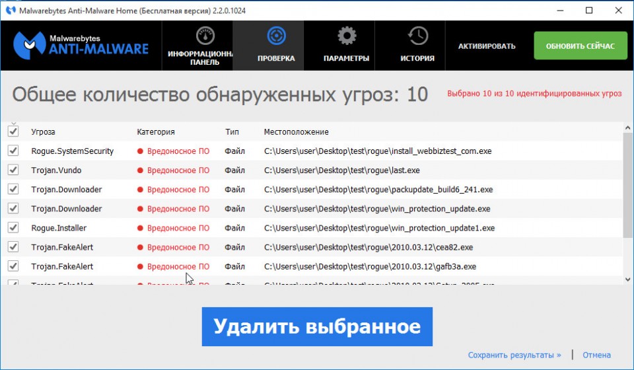Select the Rogue.SystemSecurity threat name

73,151
